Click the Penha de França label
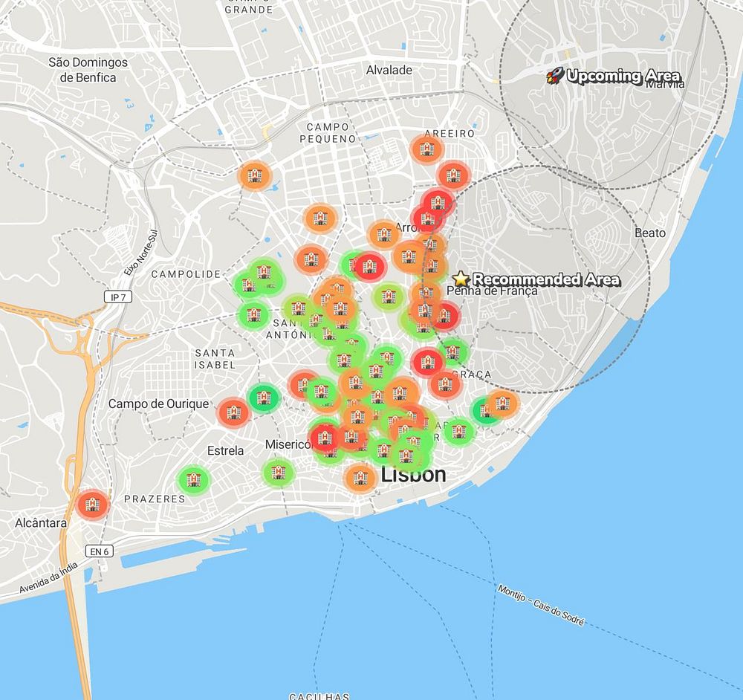 [x=493, y=291]
